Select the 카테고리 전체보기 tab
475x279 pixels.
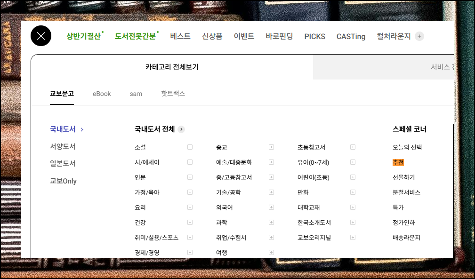tap(172, 67)
